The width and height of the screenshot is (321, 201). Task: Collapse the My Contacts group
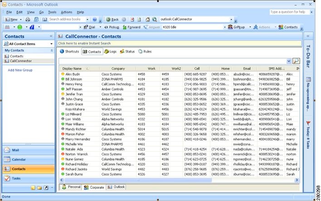point(51,50)
